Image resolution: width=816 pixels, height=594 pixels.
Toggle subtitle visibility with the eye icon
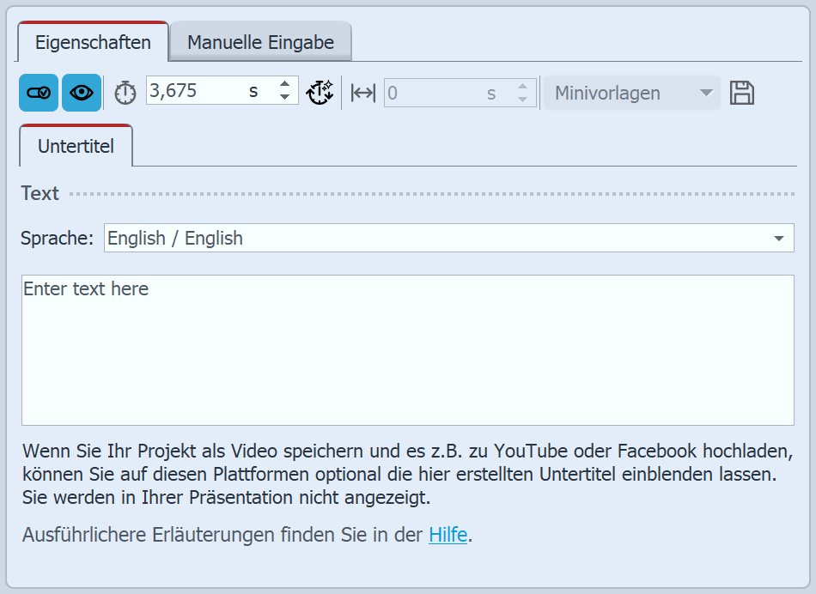click(x=81, y=92)
